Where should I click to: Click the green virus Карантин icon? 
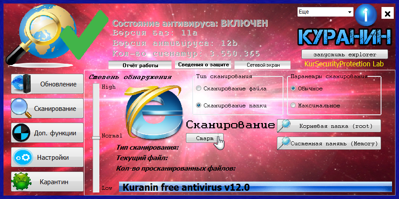[x=21, y=182]
